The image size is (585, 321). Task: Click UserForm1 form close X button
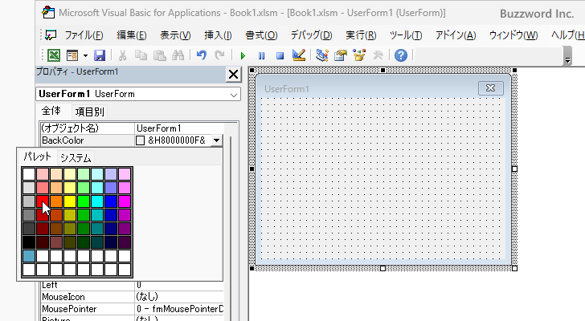tap(491, 88)
